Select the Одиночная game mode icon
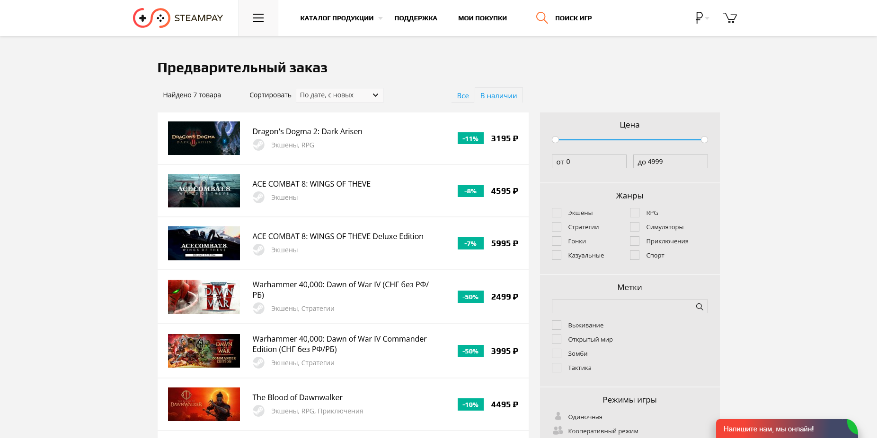The height and width of the screenshot is (438, 877). [x=558, y=416]
